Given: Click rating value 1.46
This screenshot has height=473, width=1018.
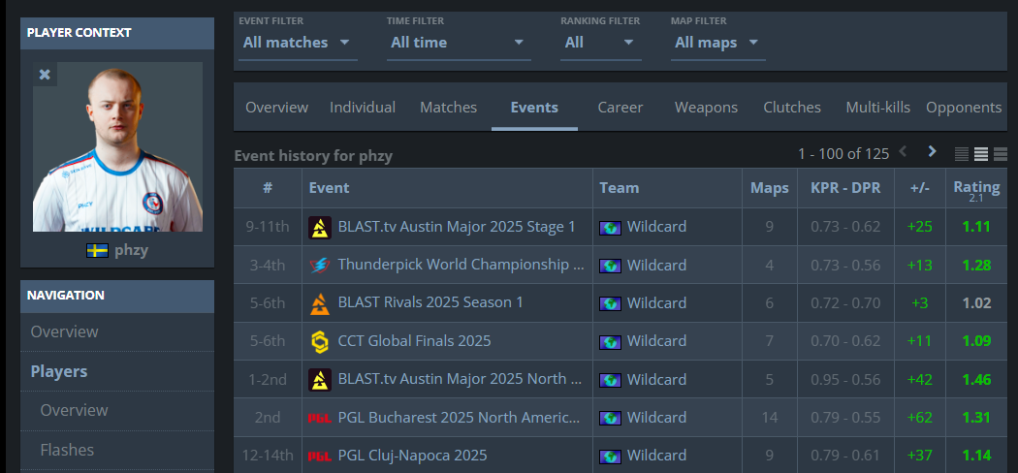Looking at the screenshot, I should pos(976,380).
